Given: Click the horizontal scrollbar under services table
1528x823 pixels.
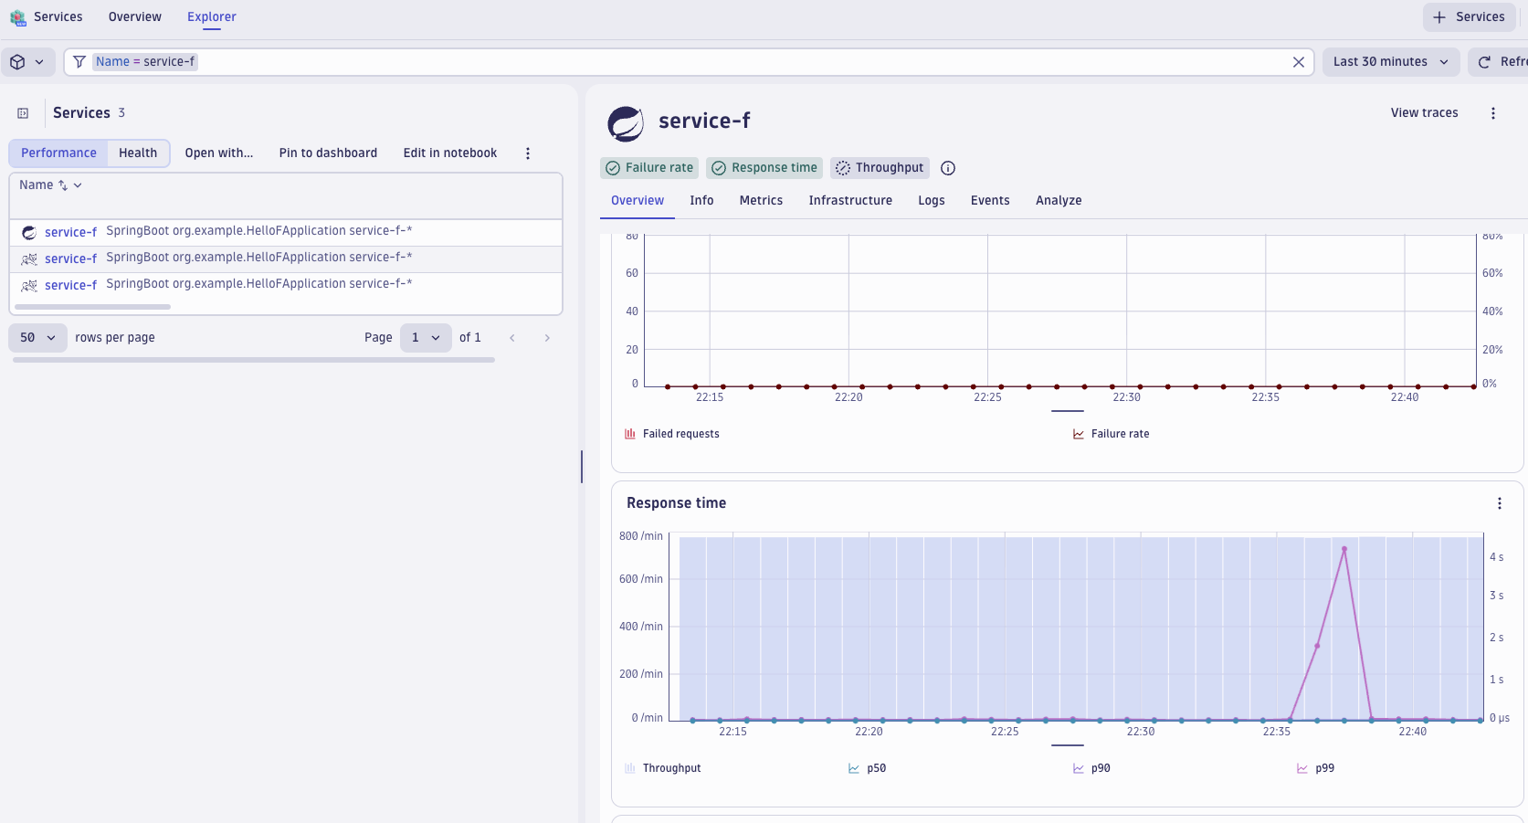Looking at the screenshot, I should (x=93, y=307).
